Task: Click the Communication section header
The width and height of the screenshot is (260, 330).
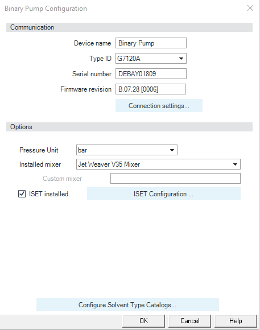Action: [129, 27]
